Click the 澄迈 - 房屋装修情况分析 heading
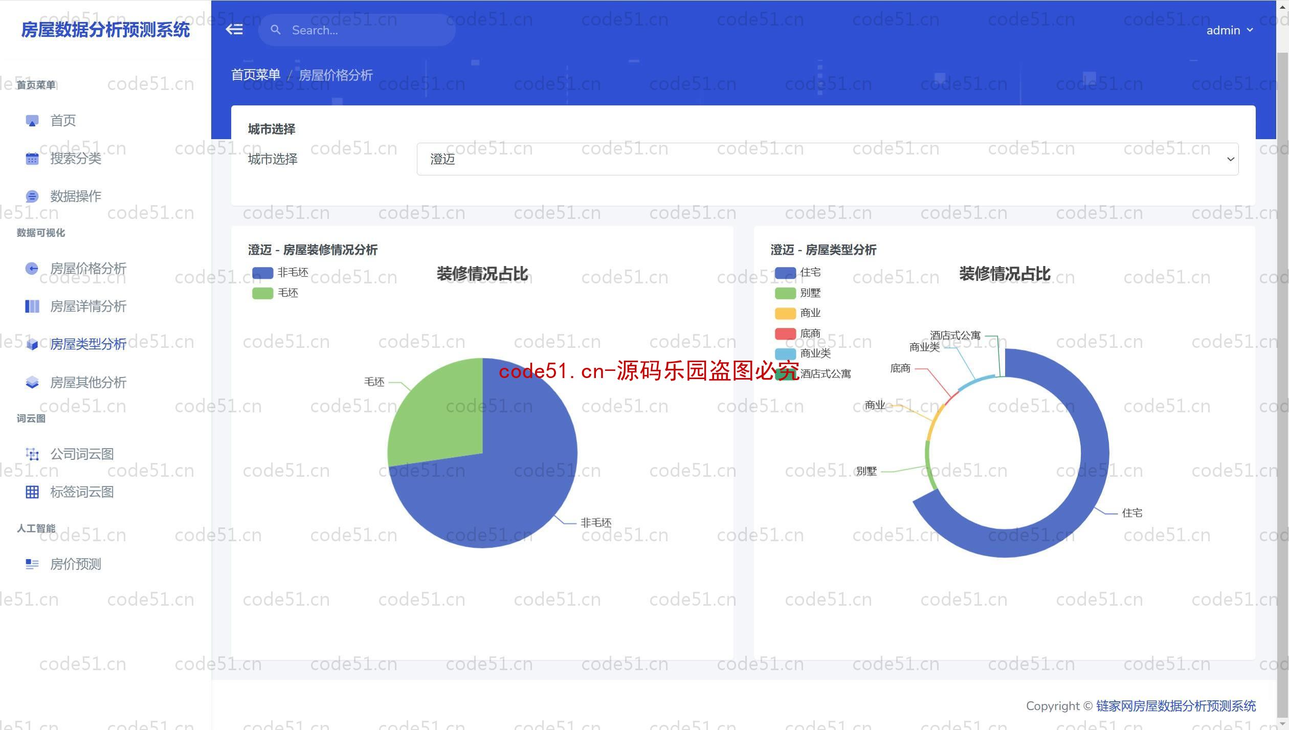Screen dimensions: 1289x730 click(313, 250)
